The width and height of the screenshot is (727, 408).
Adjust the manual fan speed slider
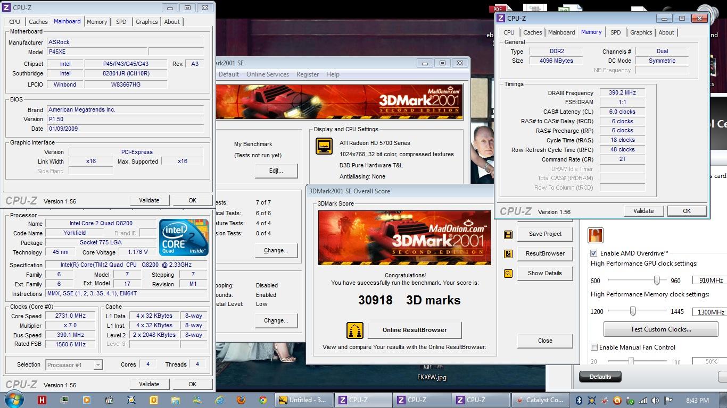point(631,361)
